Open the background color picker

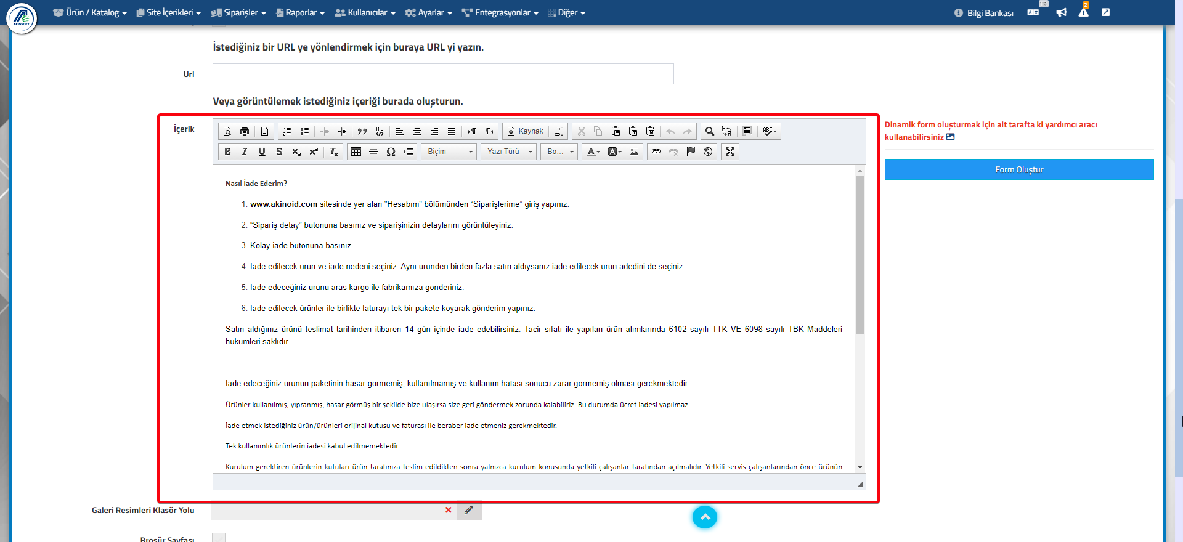pos(615,152)
